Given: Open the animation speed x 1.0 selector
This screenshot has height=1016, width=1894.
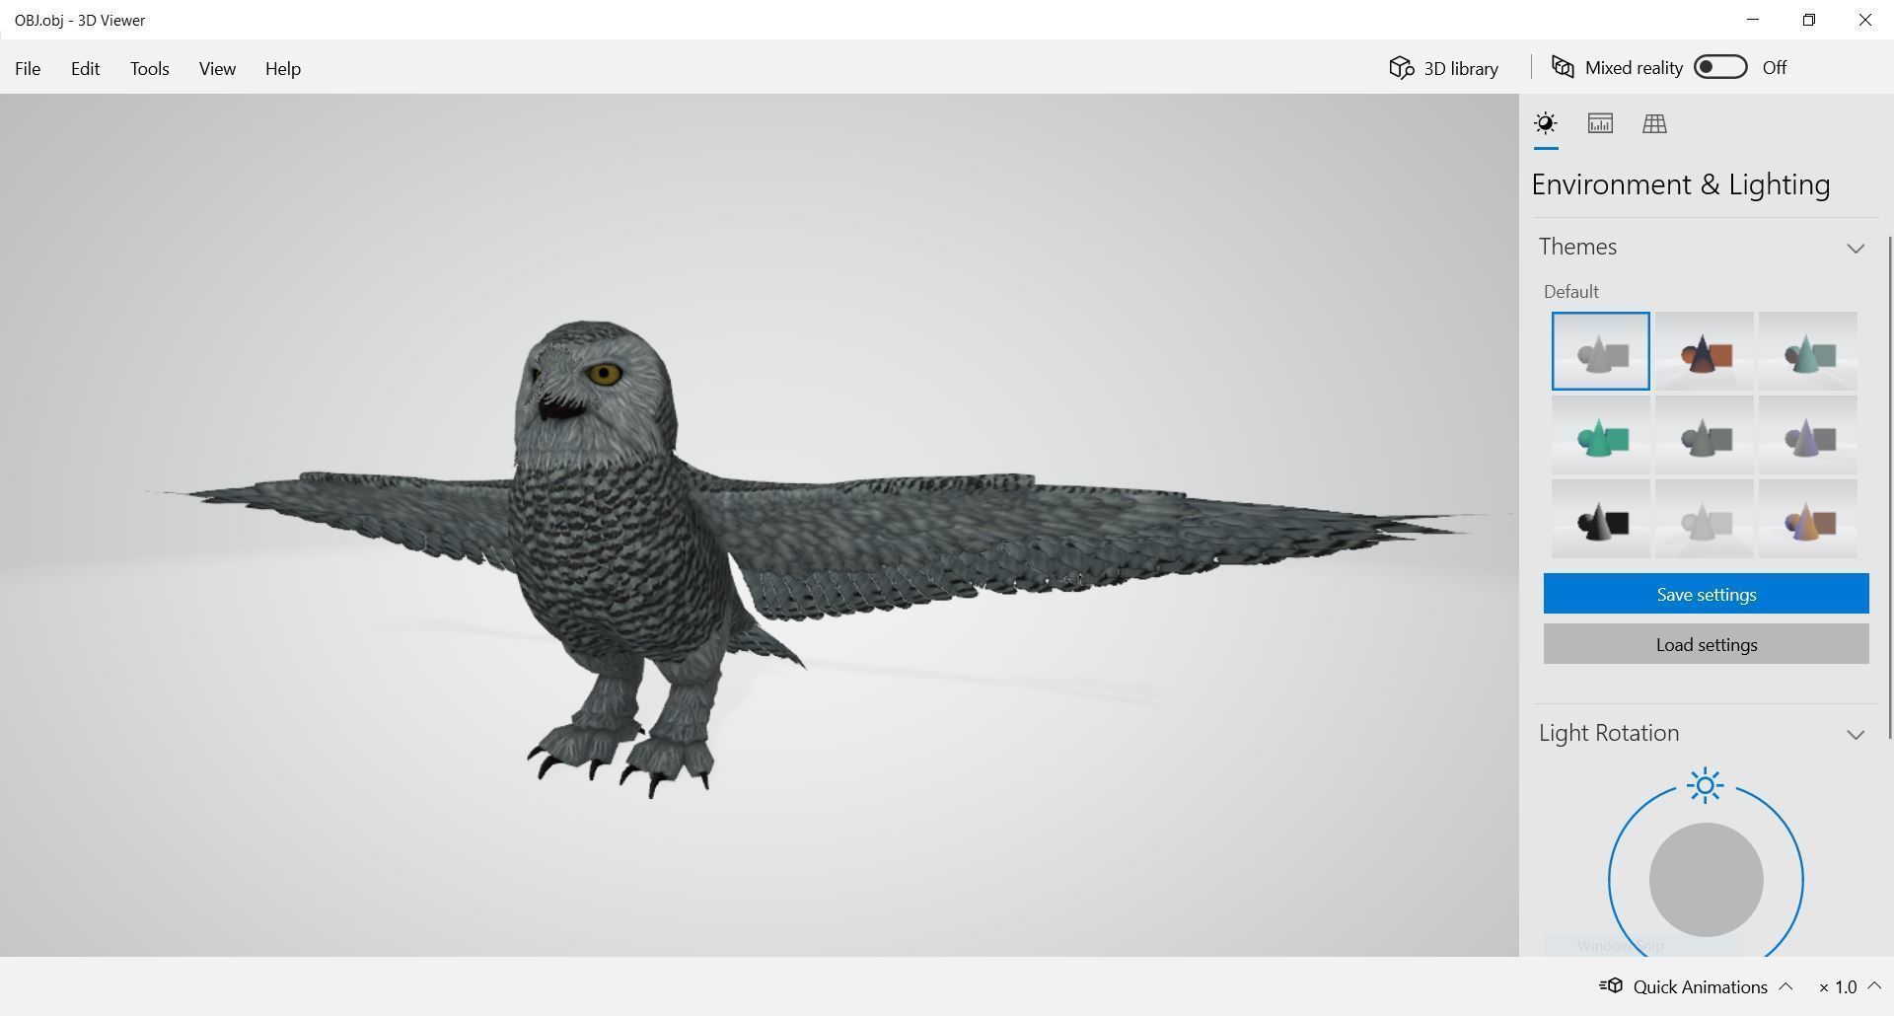Looking at the screenshot, I should coord(1849,986).
